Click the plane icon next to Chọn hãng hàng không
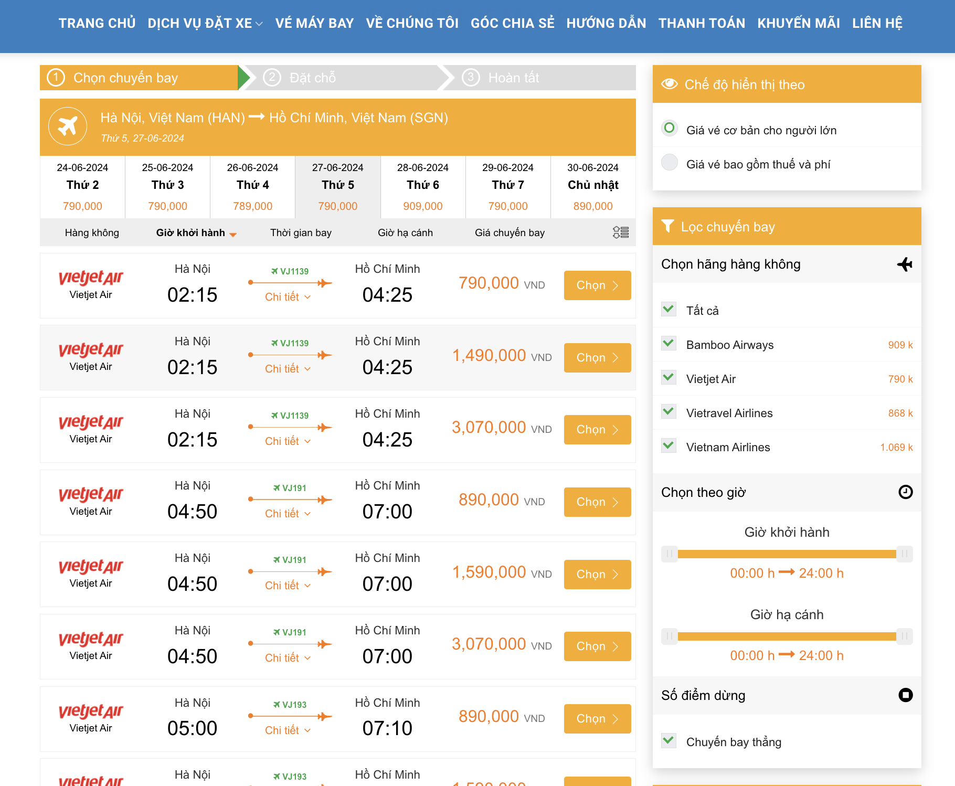Screen dimensions: 955x786 tap(905, 264)
